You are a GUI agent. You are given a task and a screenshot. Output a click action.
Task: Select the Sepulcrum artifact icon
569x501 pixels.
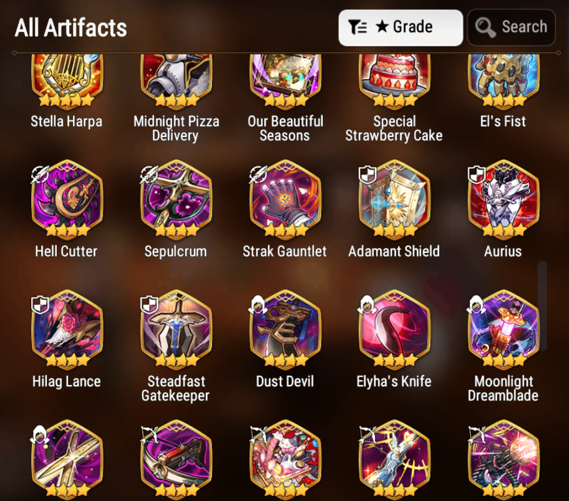point(176,200)
